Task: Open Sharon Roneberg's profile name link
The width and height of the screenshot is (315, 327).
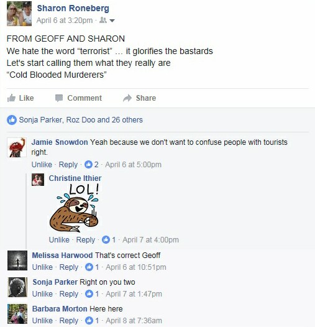Action: coord(73,8)
